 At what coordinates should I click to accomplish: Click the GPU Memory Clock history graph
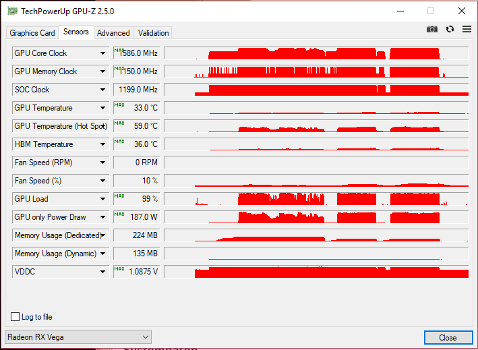coord(316,71)
